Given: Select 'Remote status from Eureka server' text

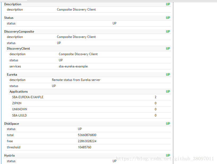Looking at the screenshot, I should click(76, 80).
